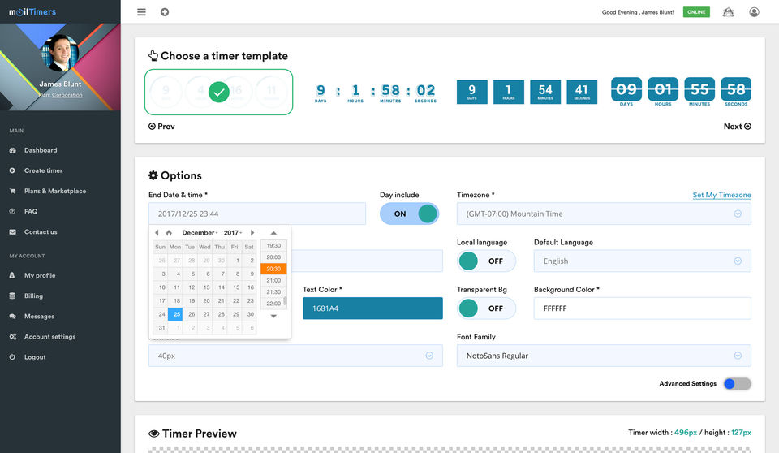Show earlier times with up arrow
Viewport: 779px width, 453px height.
pos(273,233)
